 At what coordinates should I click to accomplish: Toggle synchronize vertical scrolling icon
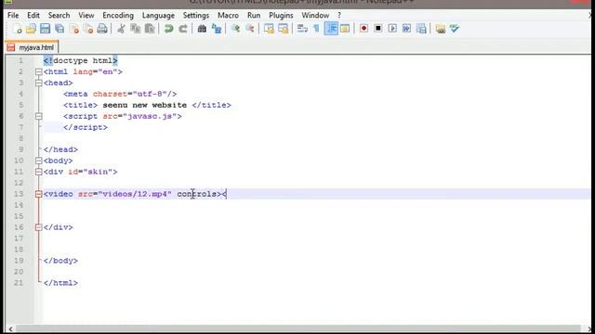(269, 29)
